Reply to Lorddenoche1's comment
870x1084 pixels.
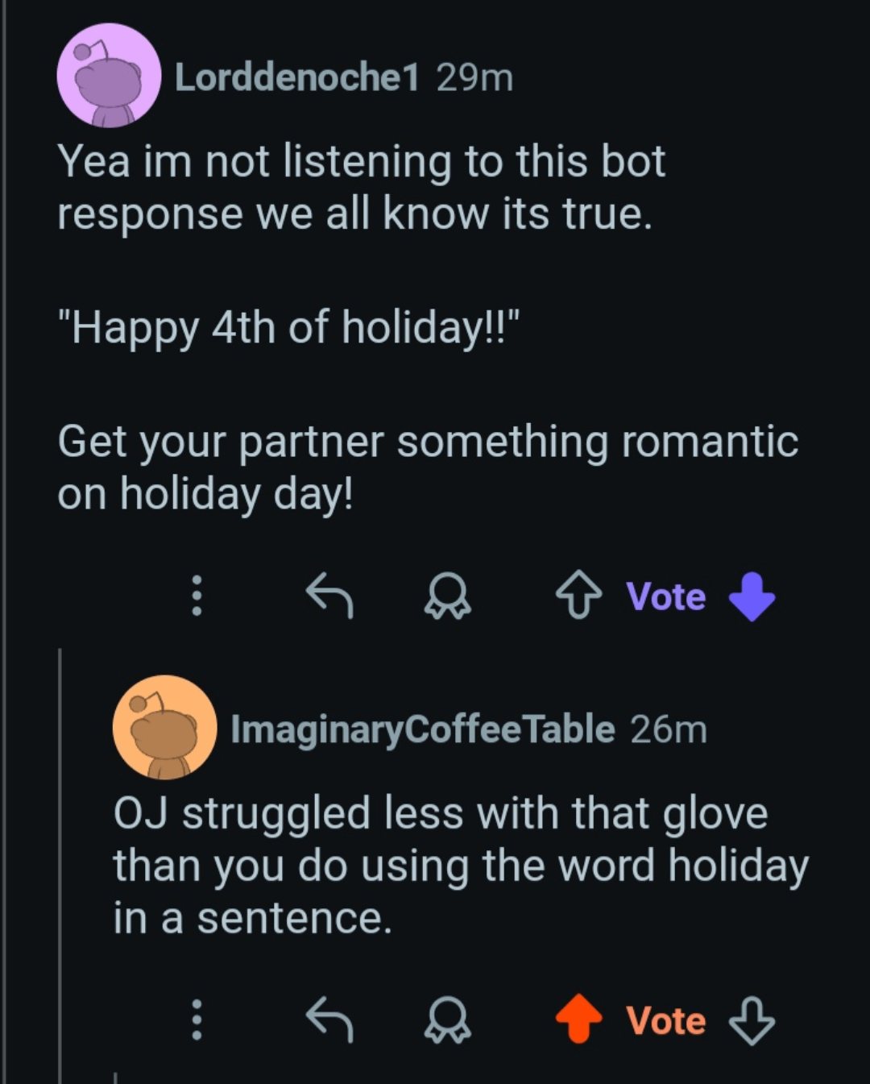[329, 596]
